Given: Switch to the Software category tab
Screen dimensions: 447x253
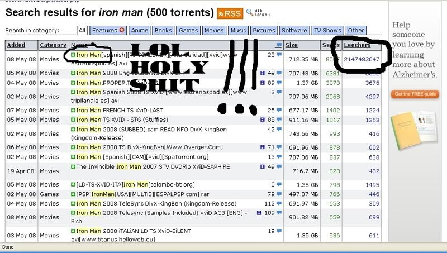Looking at the screenshot, I should (x=294, y=31).
